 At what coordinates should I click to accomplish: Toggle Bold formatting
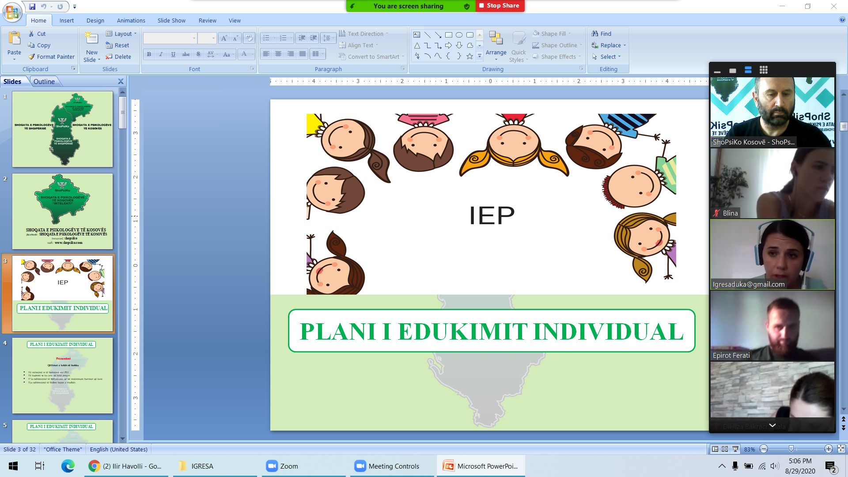[x=149, y=54]
